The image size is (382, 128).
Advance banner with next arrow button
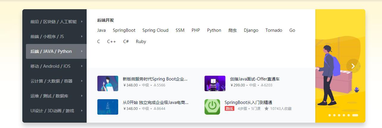click(353, 66)
